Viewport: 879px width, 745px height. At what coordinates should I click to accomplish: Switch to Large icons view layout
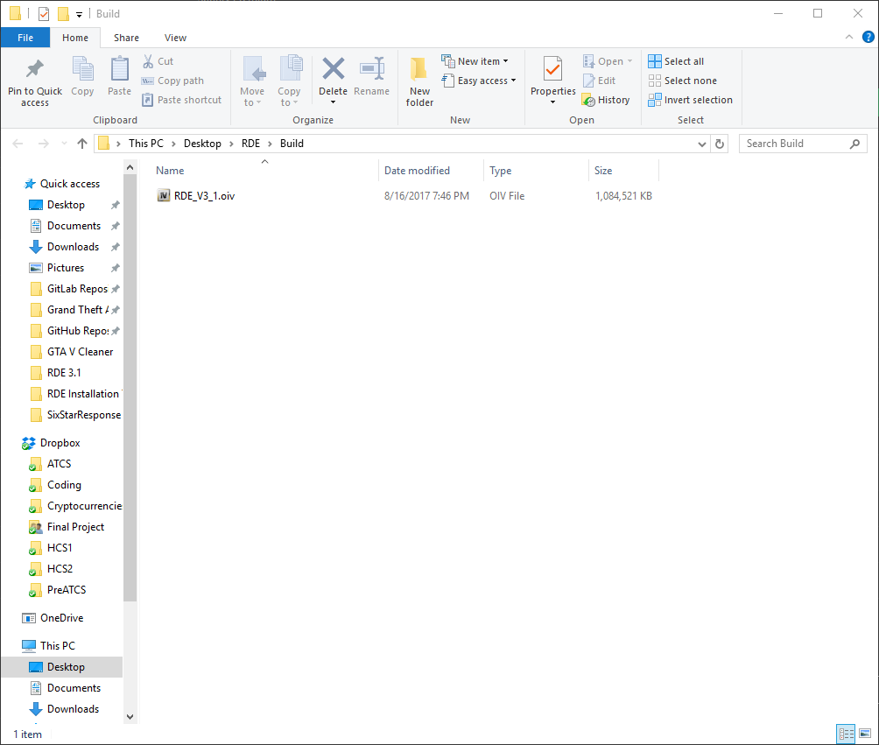(865, 734)
